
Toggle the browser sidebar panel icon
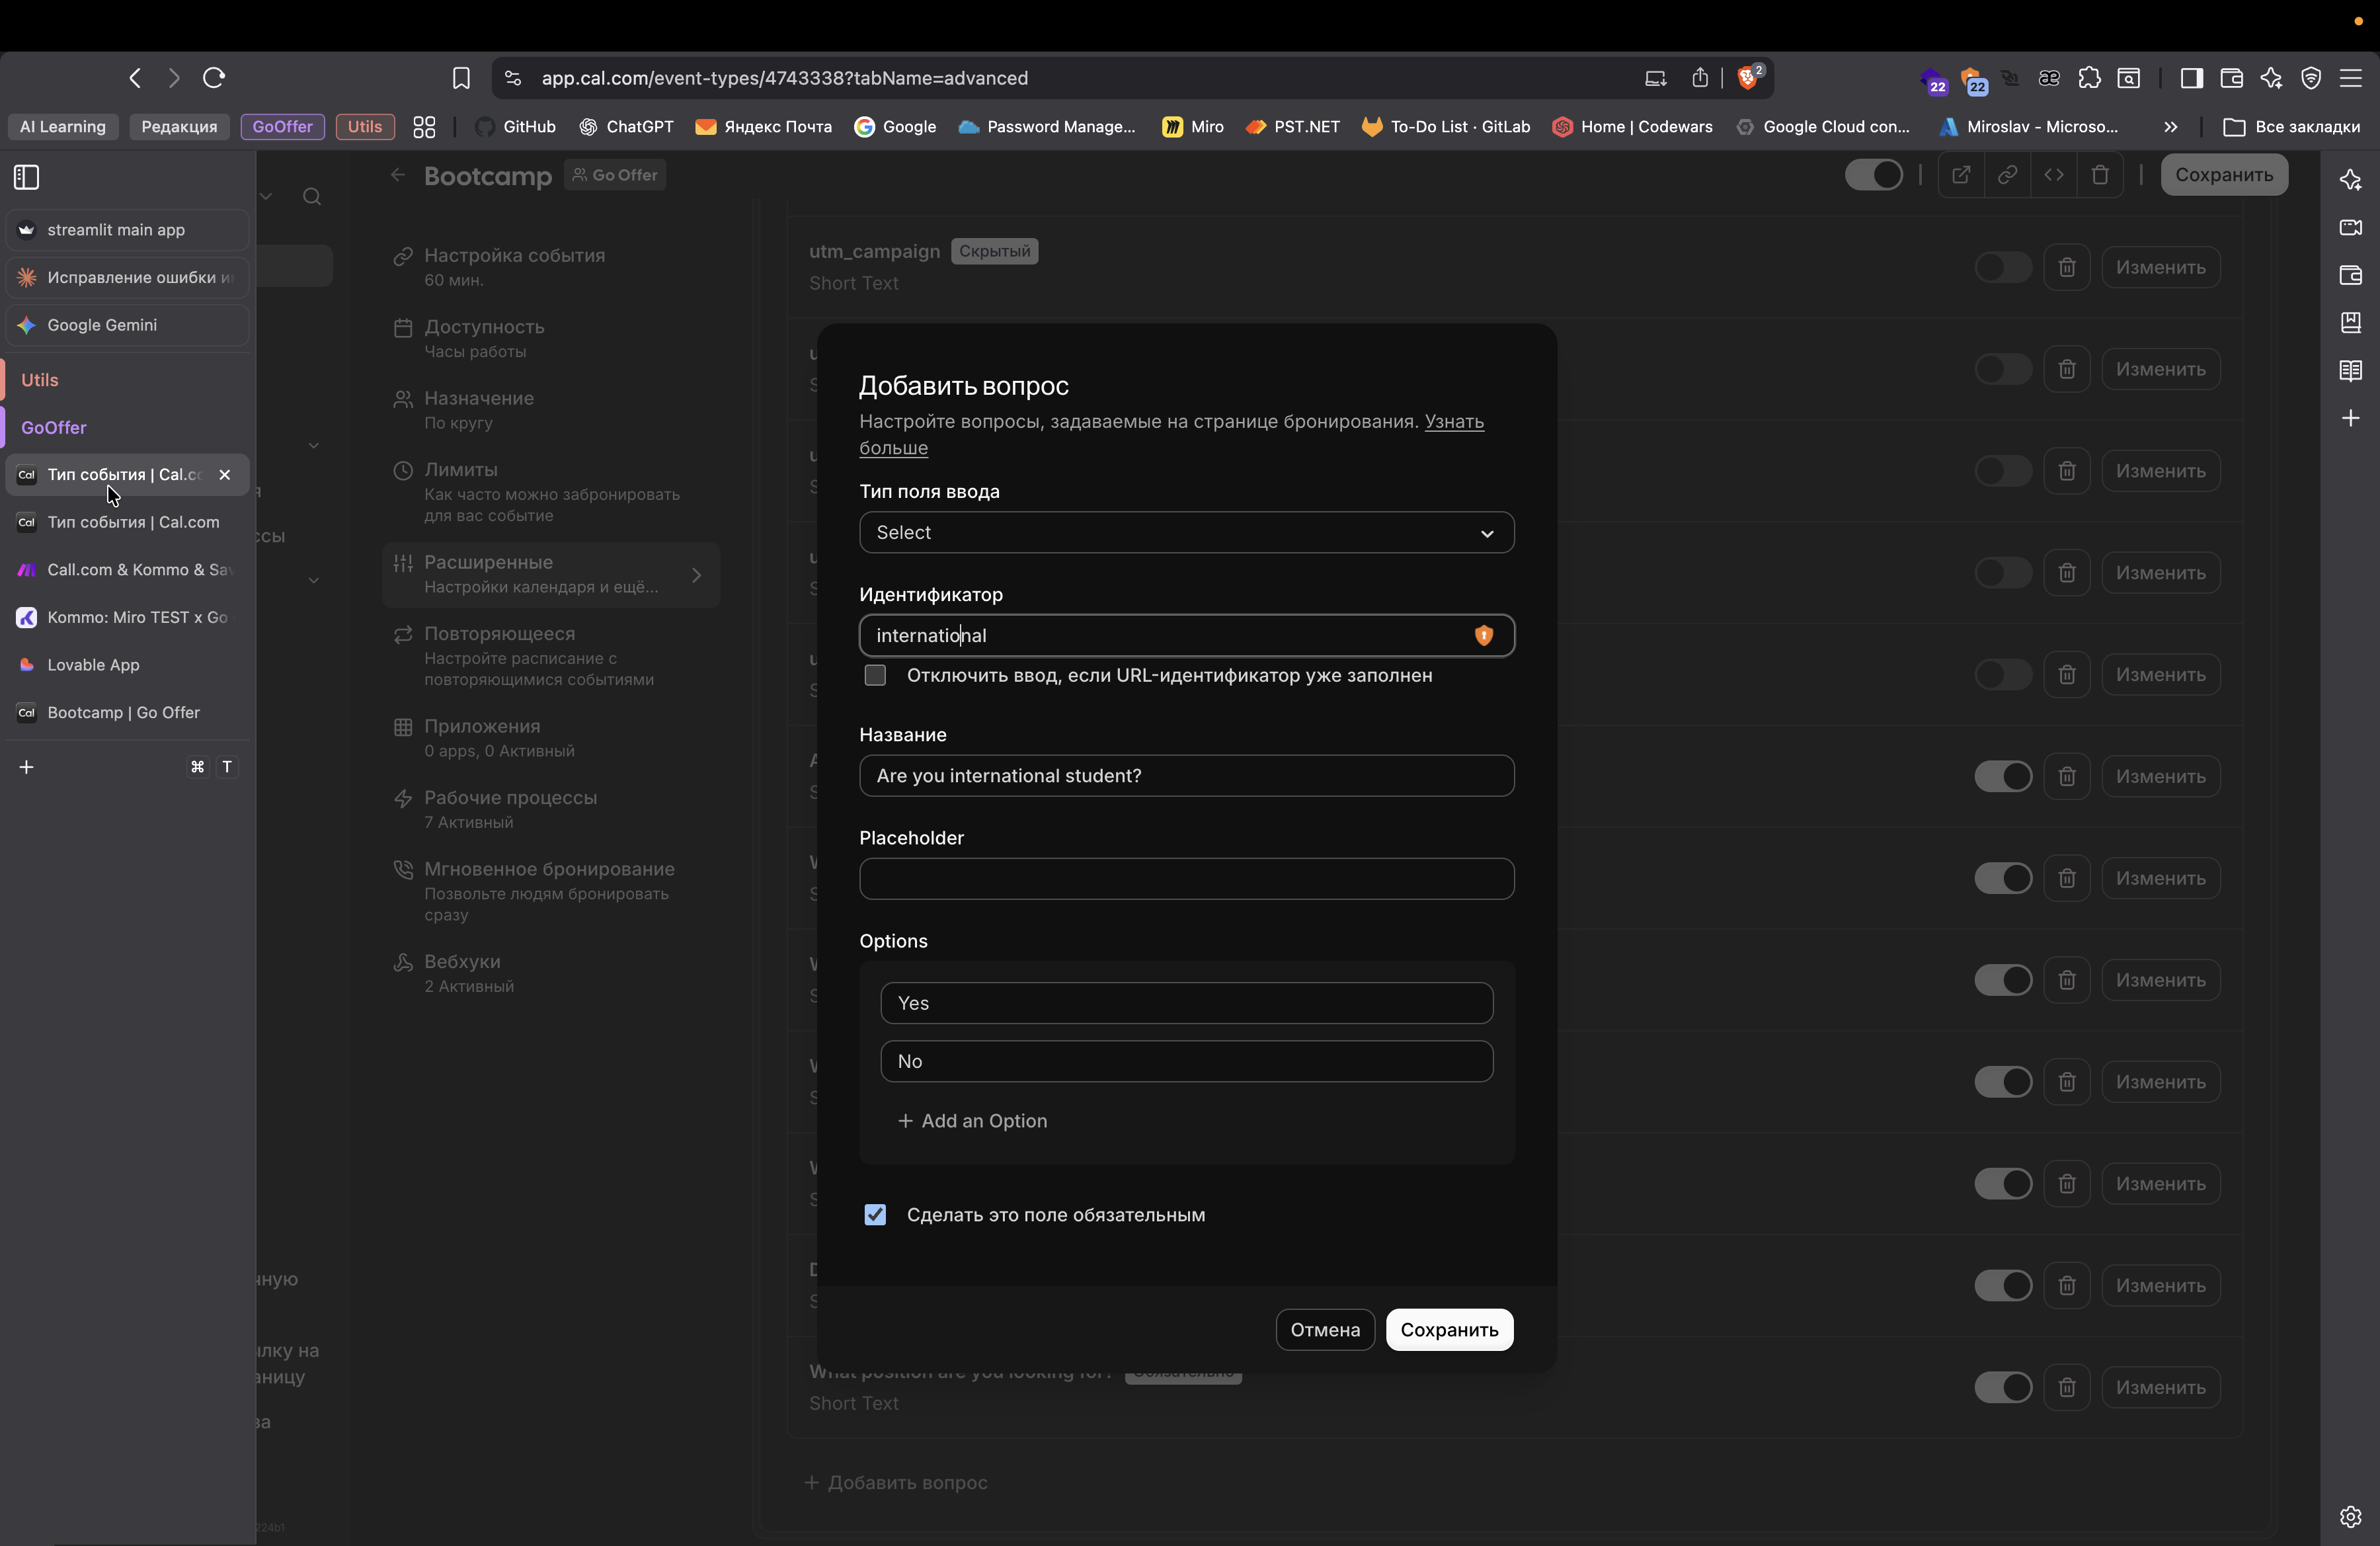[2191, 78]
